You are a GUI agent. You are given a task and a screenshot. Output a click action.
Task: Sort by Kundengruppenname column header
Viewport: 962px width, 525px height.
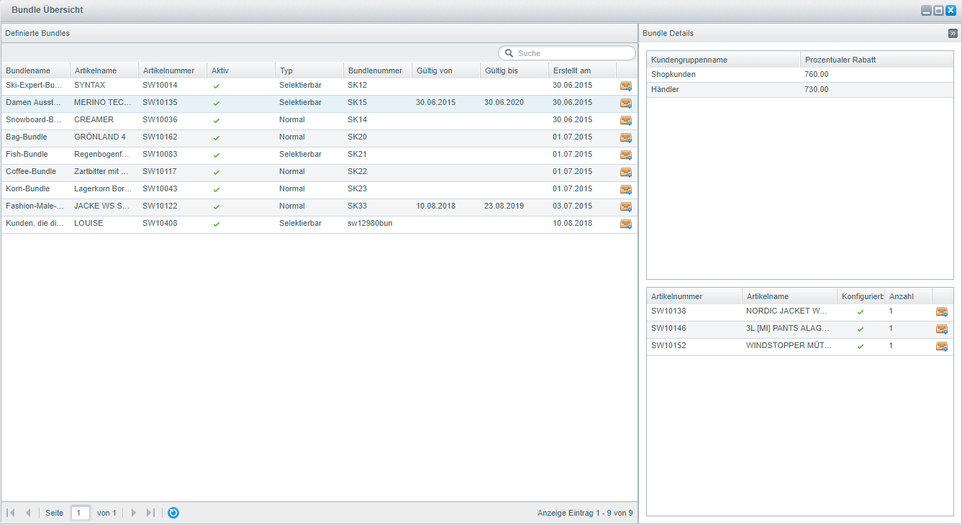723,60
